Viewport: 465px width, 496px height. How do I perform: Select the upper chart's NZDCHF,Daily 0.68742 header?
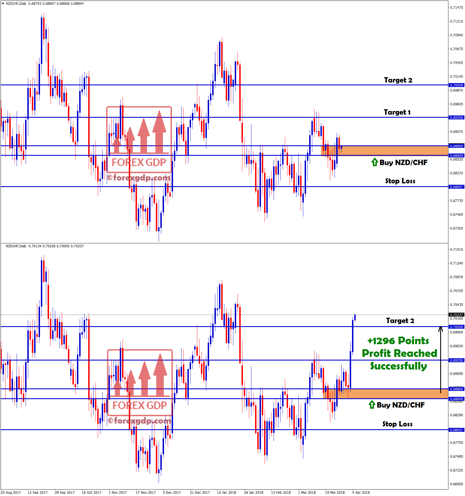pos(45,4)
